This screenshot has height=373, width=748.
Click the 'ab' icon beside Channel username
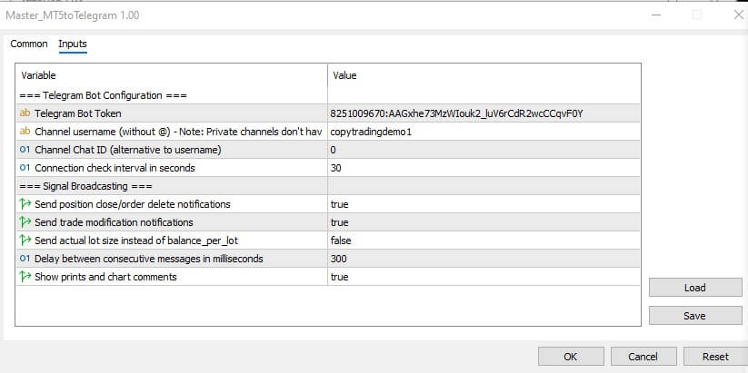(x=25, y=132)
